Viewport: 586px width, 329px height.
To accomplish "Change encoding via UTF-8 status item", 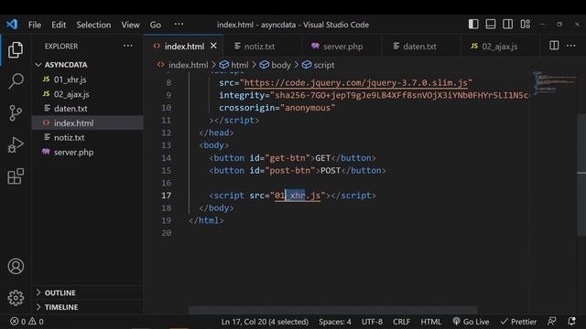I will click(372, 322).
